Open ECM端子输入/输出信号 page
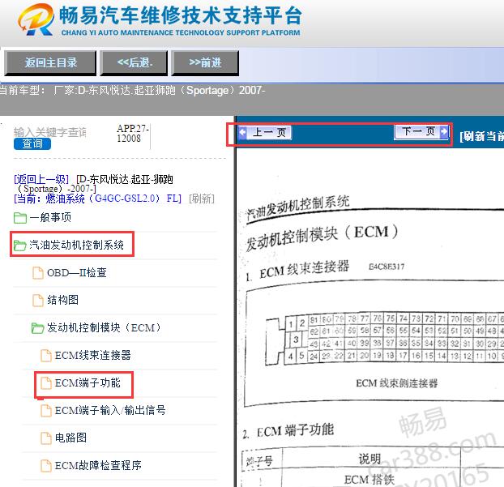The height and width of the screenshot is (487, 504). pos(110,411)
